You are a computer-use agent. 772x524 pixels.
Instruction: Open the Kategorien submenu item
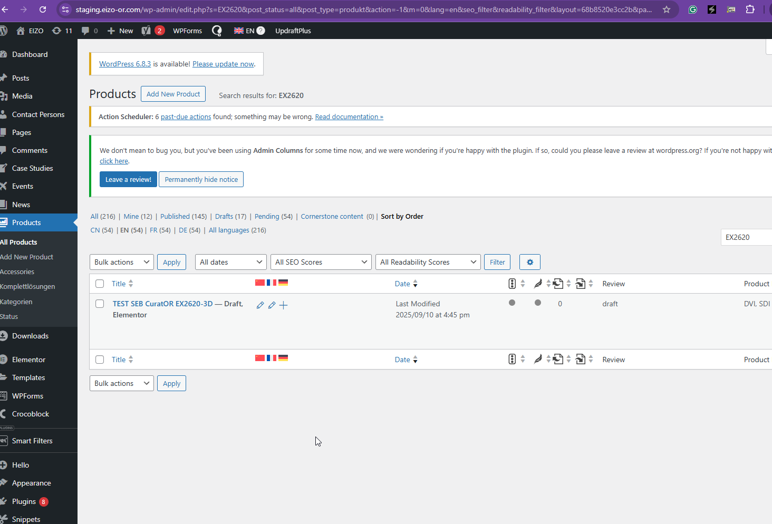(x=16, y=302)
